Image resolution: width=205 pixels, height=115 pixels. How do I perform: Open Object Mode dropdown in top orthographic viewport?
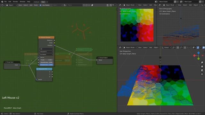point(130,5)
